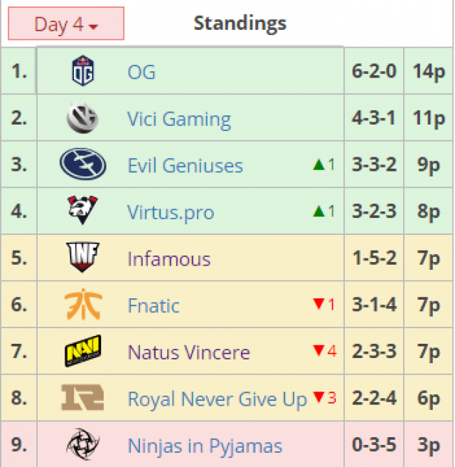The image size is (455, 467).
Task: Click the Virtus.pro bear logo
Action: coord(83,211)
